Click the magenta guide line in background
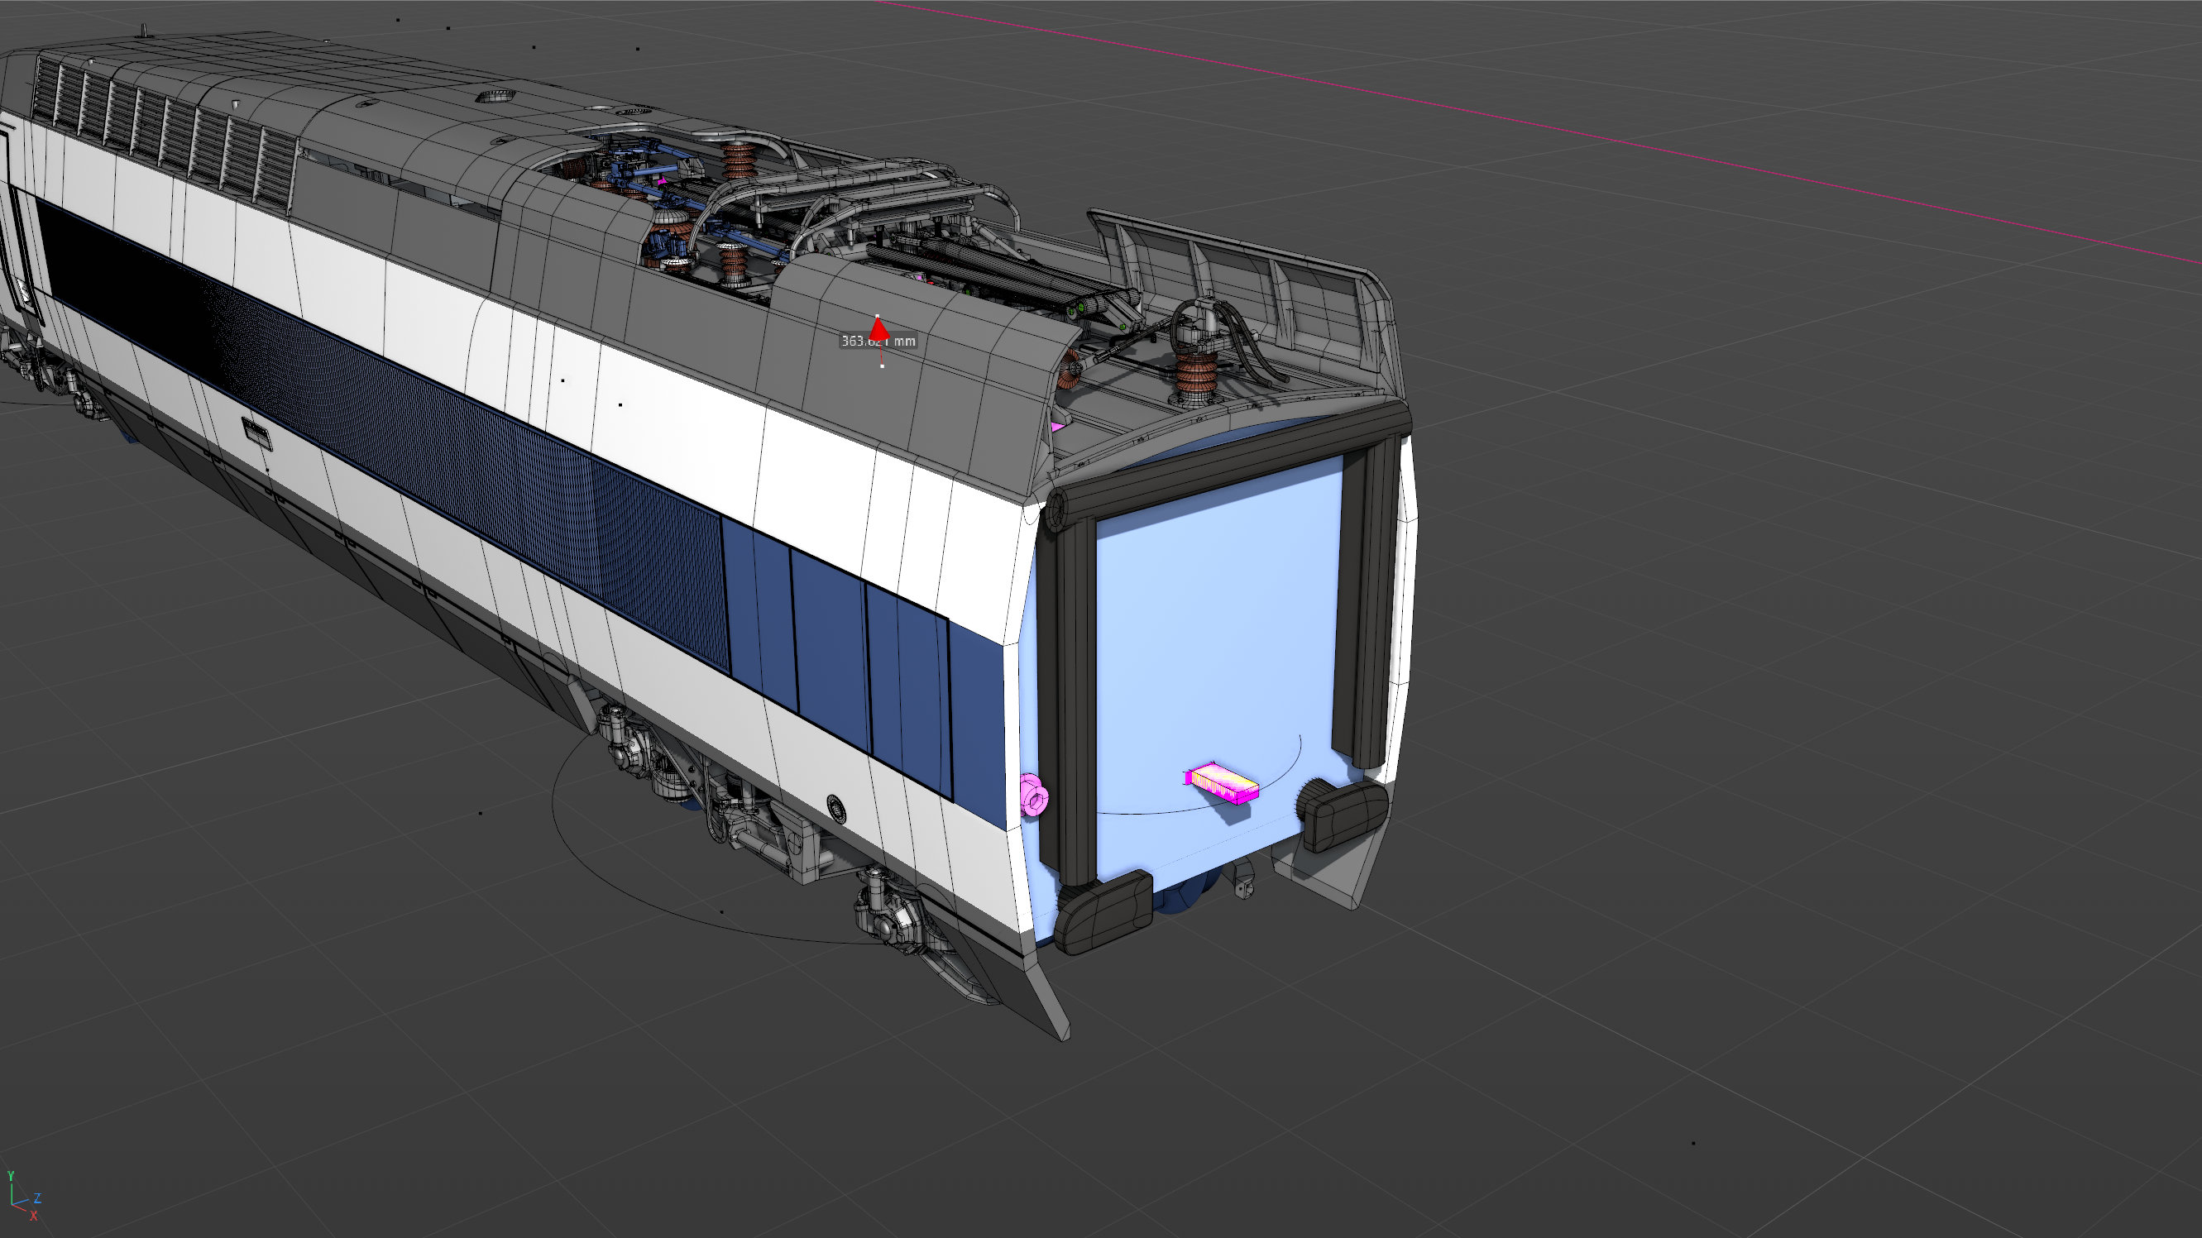The image size is (2202, 1238). [1539, 125]
